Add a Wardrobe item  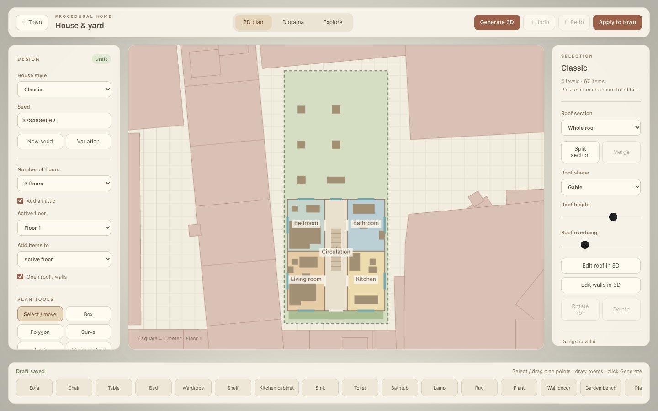pos(193,388)
